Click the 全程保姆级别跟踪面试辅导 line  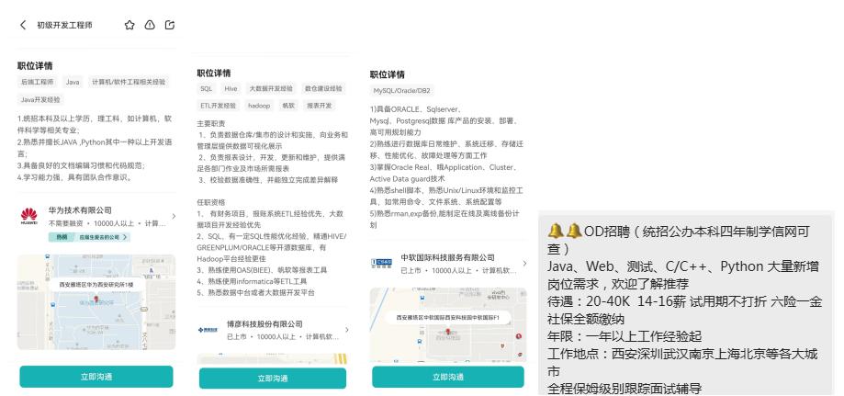point(625,389)
